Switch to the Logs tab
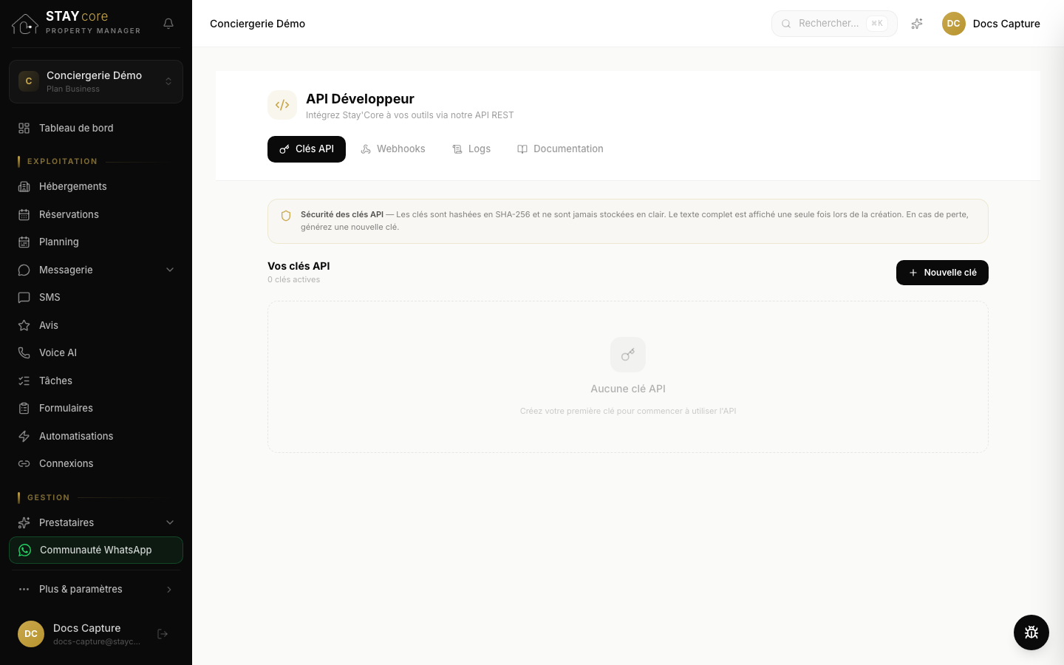This screenshot has height=665, width=1064. click(x=471, y=149)
